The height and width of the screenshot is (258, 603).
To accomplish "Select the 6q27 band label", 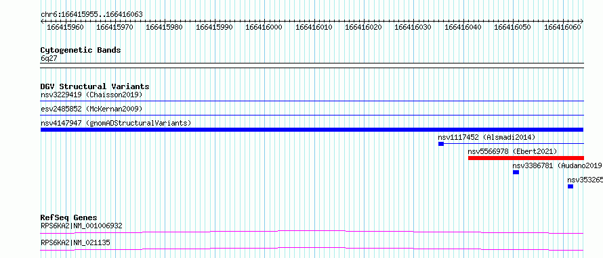I will tap(49, 59).
